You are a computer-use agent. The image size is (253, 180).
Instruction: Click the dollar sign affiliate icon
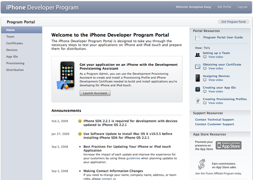(202, 164)
